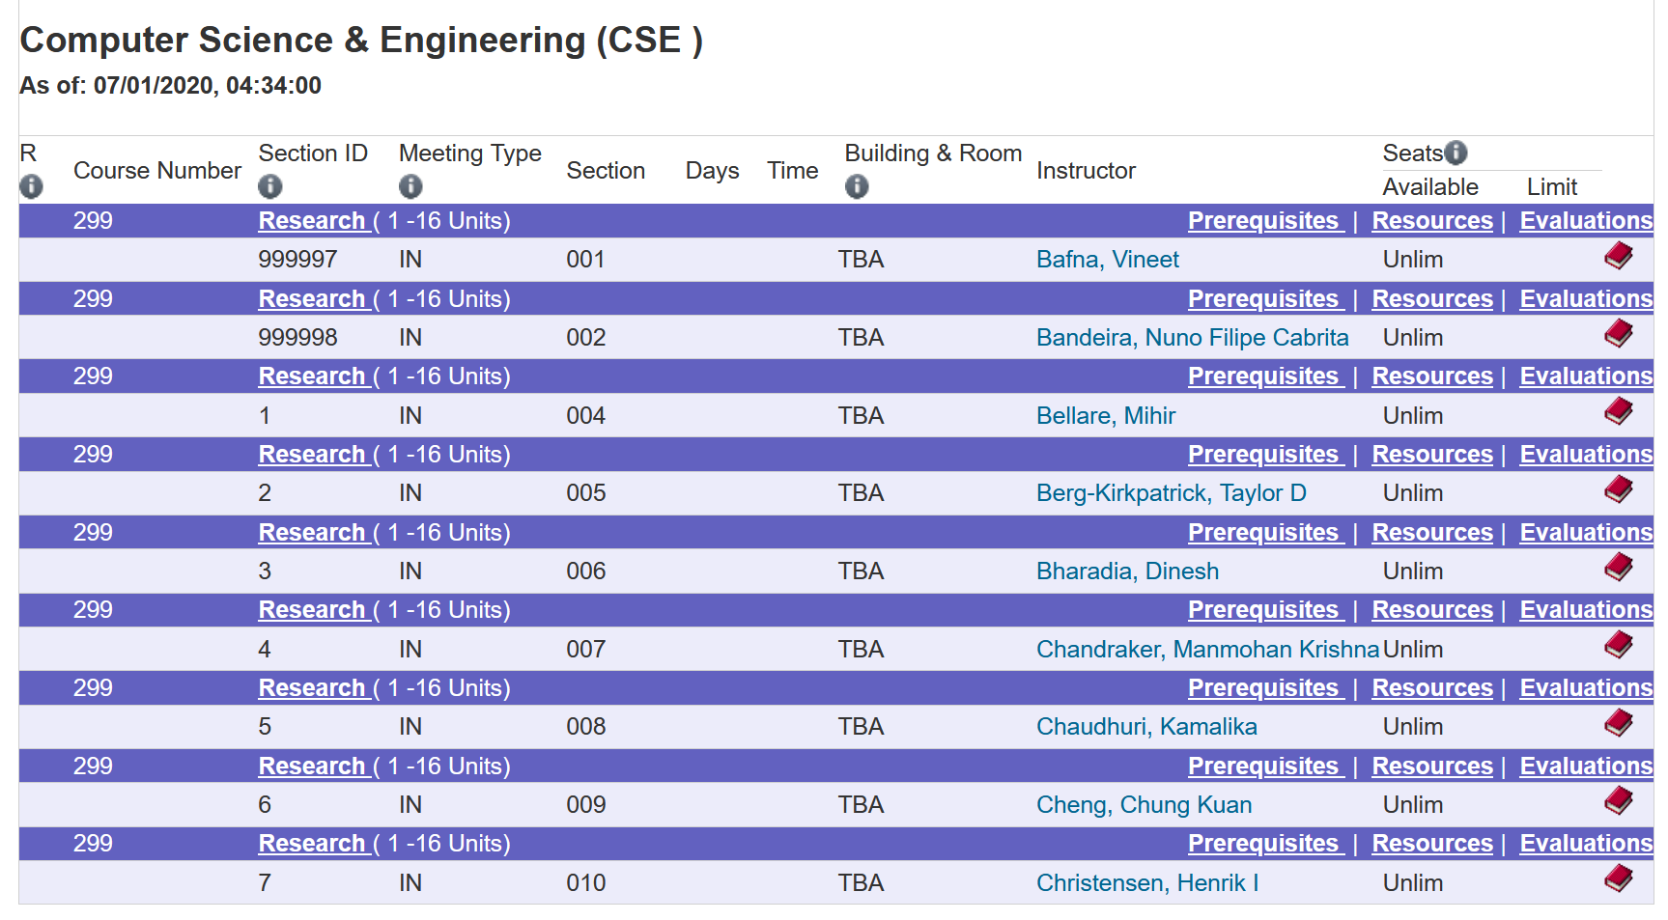Open instructor link Bharadia, Dinesh
The height and width of the screenshot is (920, 1668).
[x=1128, y=572]
